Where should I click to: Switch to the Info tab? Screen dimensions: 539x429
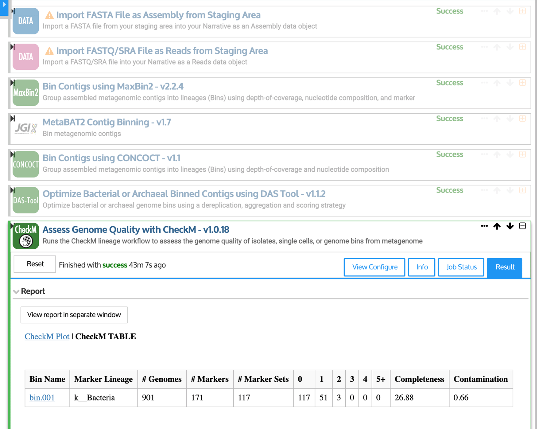click(422, 267)
